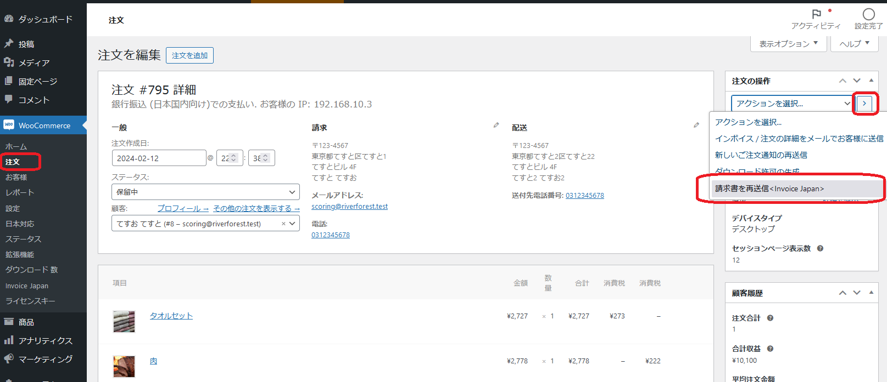Click the Pages (固定ページ) sidebar icon
Image resolution: width=887 pixels, height=382 pixels.
(9, 81)
